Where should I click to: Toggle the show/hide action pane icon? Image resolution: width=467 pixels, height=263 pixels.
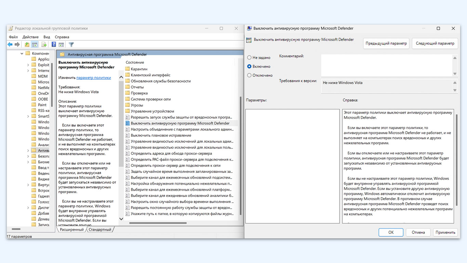click(x=61, y=45)
